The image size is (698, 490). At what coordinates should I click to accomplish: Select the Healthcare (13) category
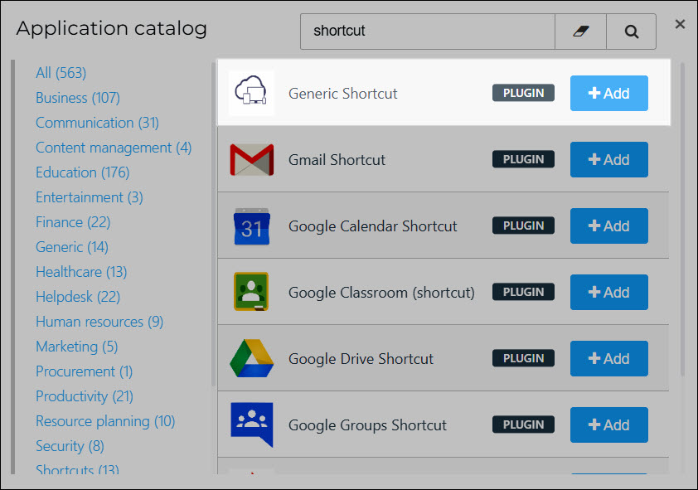pyautogui.click(x=81, y=272)
